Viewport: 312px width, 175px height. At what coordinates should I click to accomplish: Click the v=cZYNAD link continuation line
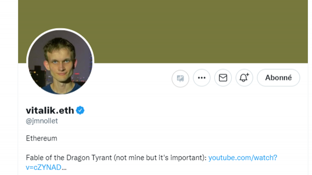pyautogui.click(x=43, y=167)
